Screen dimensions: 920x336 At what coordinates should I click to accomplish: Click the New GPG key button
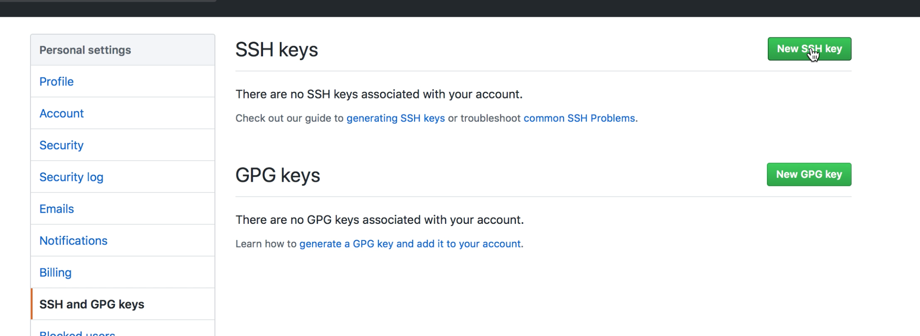[x=809, y=174]
